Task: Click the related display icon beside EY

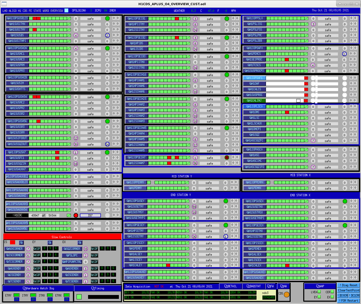Action: pos(50,243)
